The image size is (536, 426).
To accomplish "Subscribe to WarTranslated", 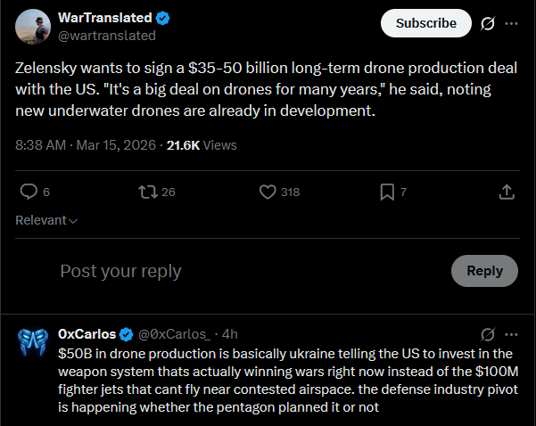I will click(425, 23).
